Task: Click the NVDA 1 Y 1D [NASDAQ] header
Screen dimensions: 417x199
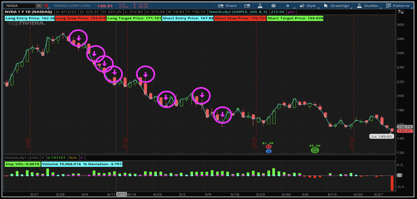Action: coord(28,12)
